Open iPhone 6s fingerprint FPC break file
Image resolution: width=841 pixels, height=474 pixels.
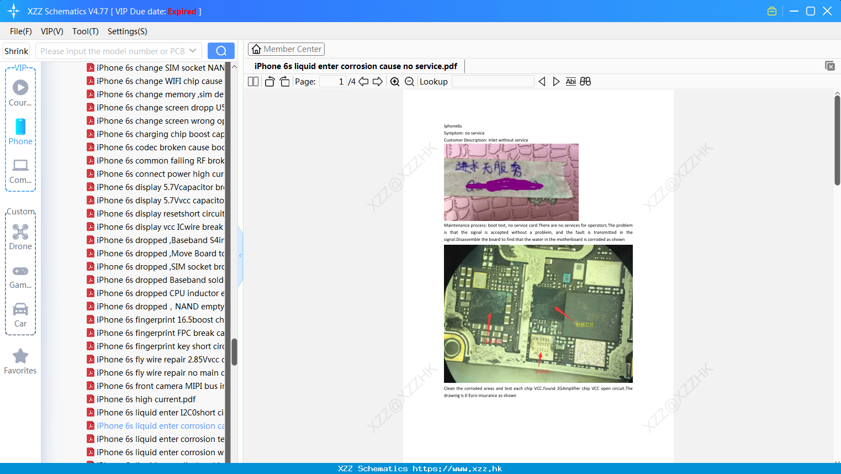(x=156, y=333)
